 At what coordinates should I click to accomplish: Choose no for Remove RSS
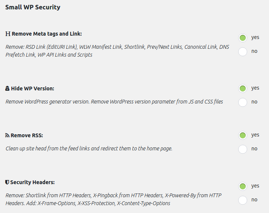click(243, 149)
